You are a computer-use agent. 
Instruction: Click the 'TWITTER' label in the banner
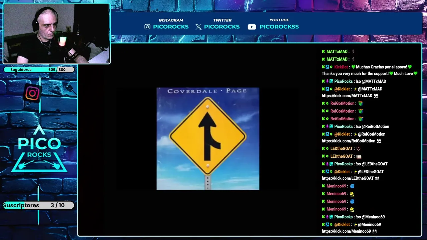coord(223,20)
